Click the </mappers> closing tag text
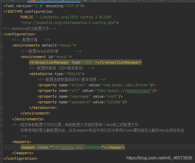The image size is (195, 163). pyautogui.click(x=23, y=153)
